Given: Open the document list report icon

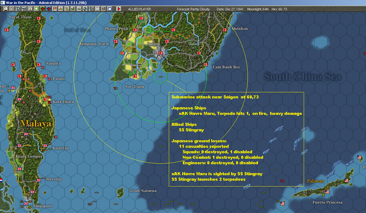Looking at the screenshot, I should point(12,9).
